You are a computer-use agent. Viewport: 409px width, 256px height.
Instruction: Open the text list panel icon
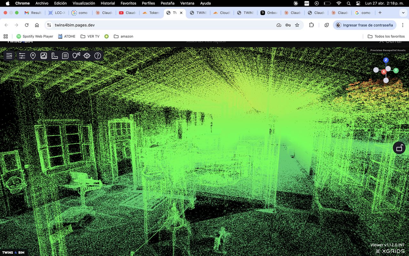(x=65, y=56)
